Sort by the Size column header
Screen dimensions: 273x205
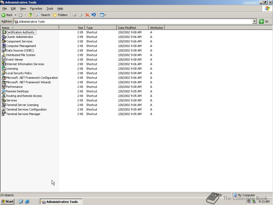72,28
